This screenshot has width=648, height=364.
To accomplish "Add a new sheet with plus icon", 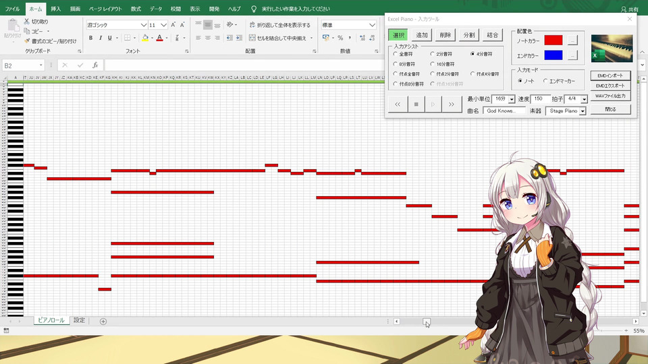I will coord(103,321).
